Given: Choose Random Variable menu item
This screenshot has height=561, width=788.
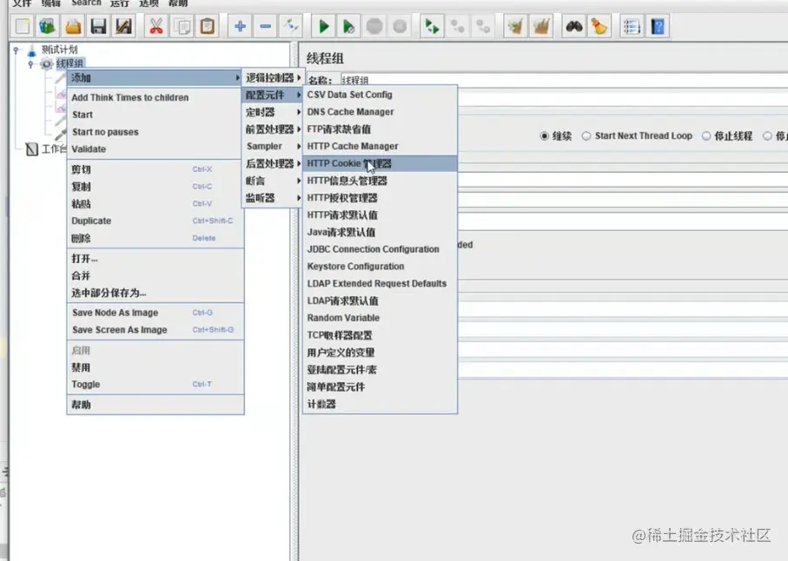Looking at the screenshot, I should coord(380,318).
